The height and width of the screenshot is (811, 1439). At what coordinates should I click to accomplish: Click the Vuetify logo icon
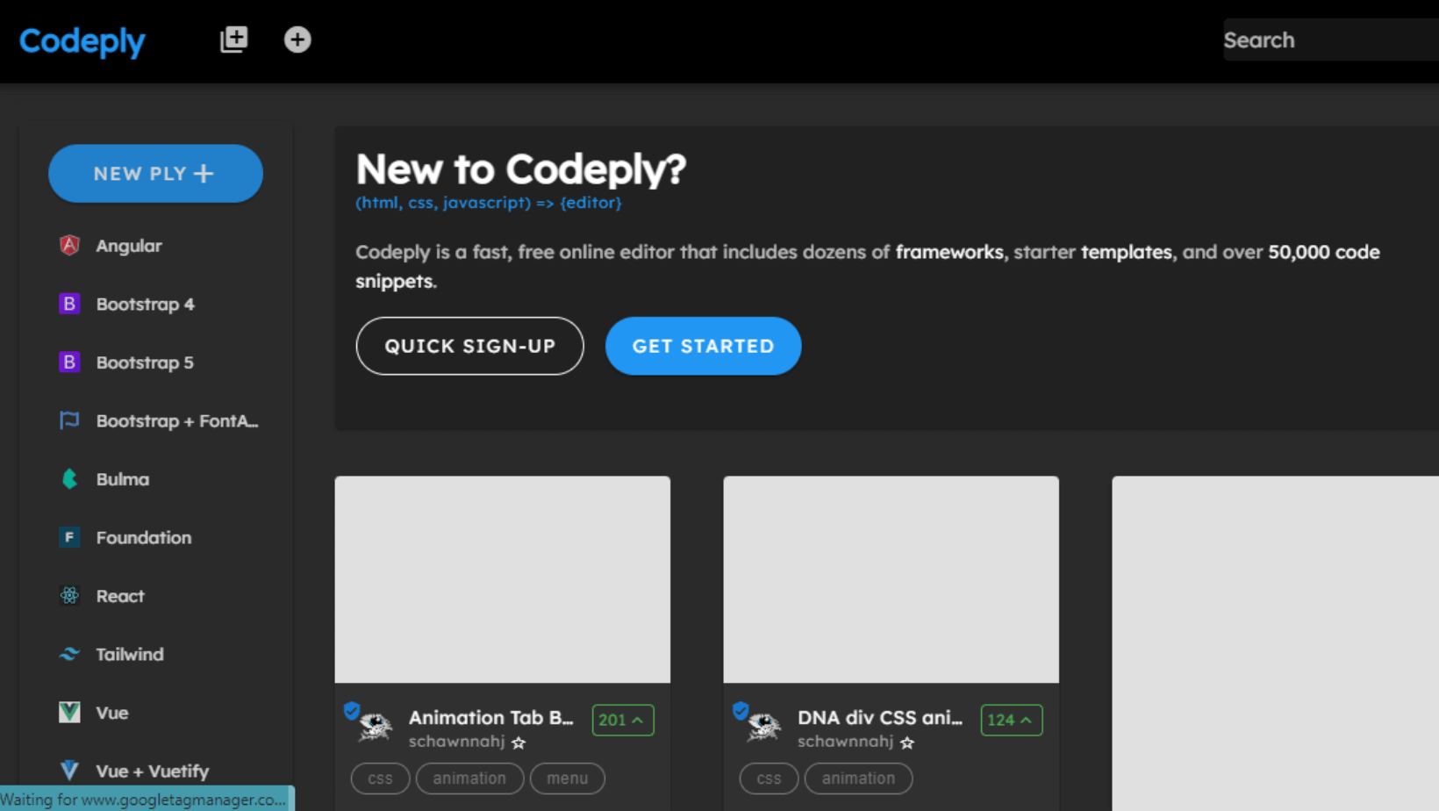pos(69,771)
